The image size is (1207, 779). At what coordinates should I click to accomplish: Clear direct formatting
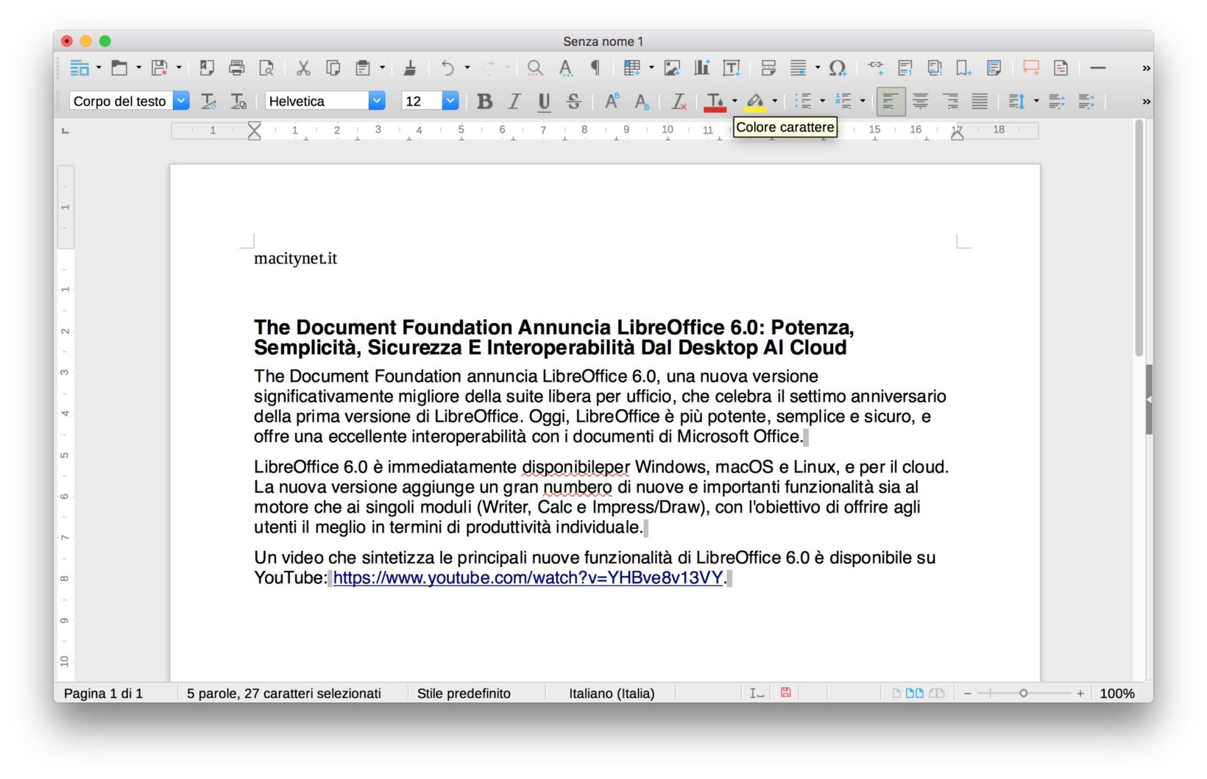pos(679,101)
